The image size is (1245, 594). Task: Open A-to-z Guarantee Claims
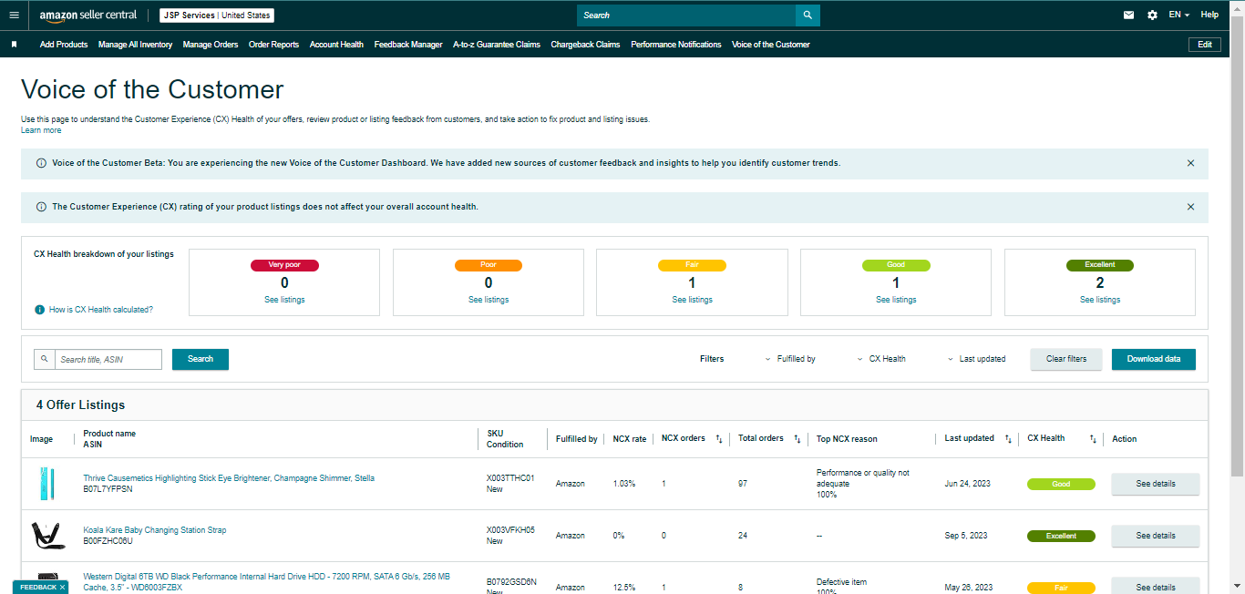pos(497,45)
